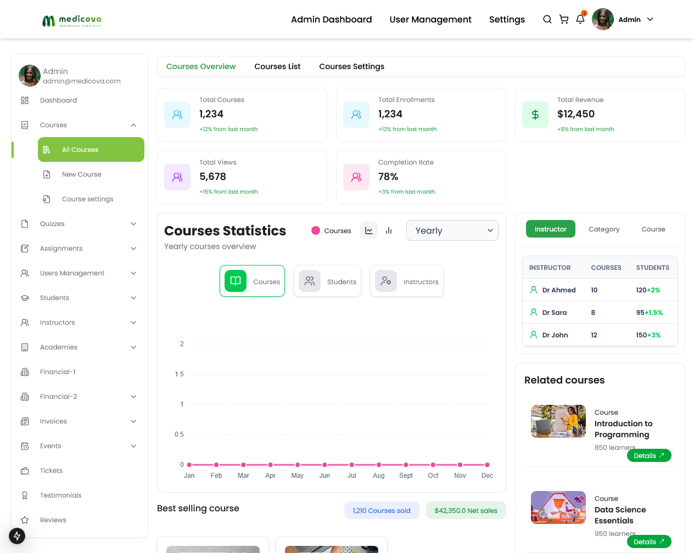
Task: Click the Invoices sidebar icon
Action: pos(25,421)
